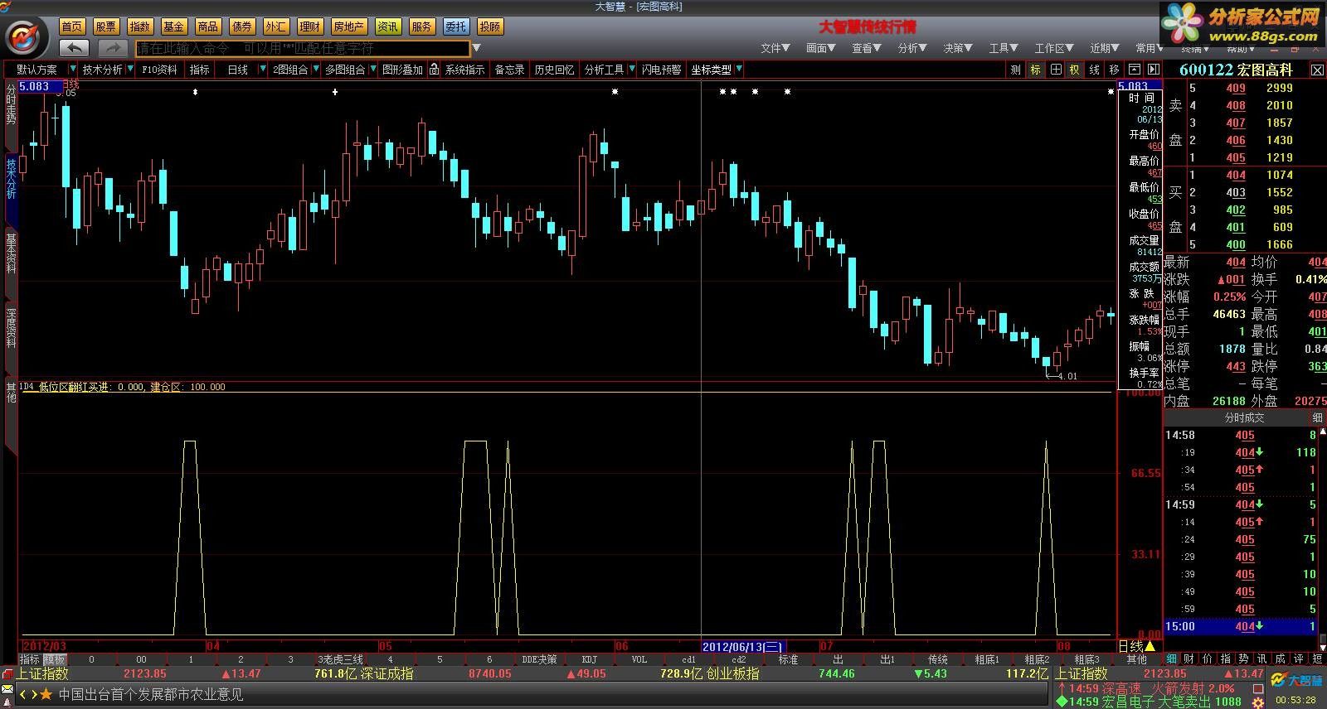Viewport: 1327px width, 709px height.
Task: Open the 文件 menu
Action: pos(775,48)
